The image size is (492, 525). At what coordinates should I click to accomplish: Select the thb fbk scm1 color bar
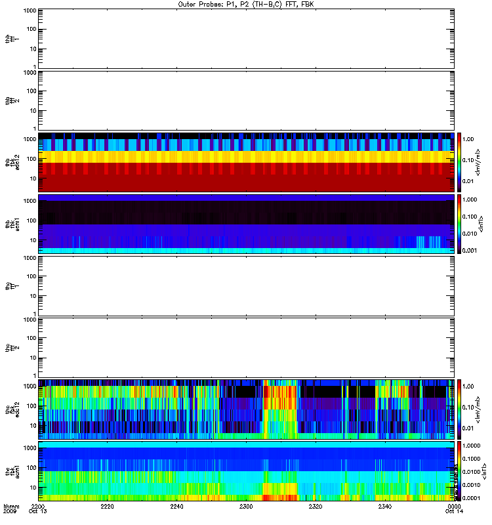click(x=459, y=224)
